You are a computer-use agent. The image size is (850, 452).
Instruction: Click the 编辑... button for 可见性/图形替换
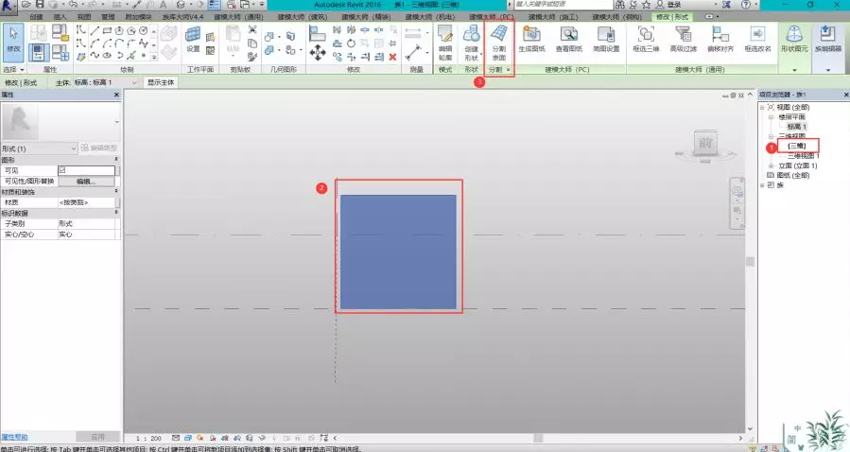click(x=86, y=181)
